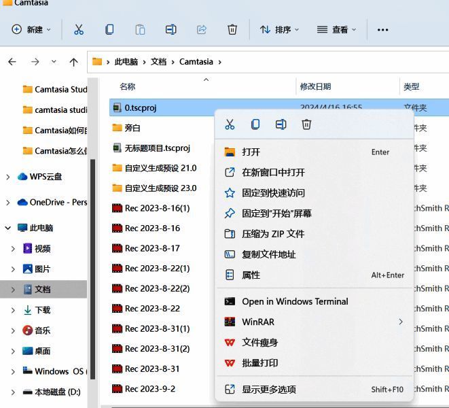Click 文档 in the address breadcrumb
Screen dimensions: 449x408
[x=159, y=62]
